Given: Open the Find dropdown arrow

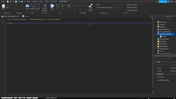Looking at the screenshot, I should (27, 11).
